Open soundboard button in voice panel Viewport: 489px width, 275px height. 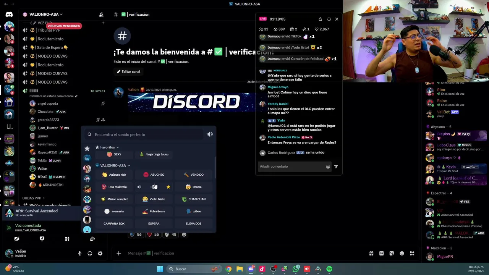tap(92, 239)
